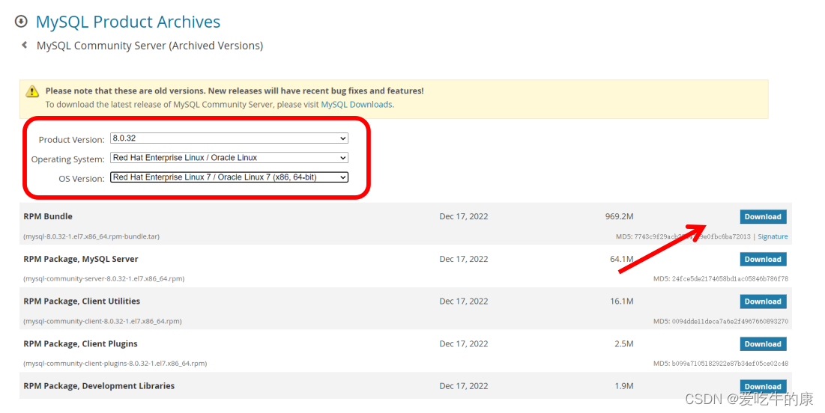Click the mysql-community-client-plugins-8.0.32-1.el7.x86_64.rpm filename
Viewport: 825px width, 413px height.
point(115,363)
